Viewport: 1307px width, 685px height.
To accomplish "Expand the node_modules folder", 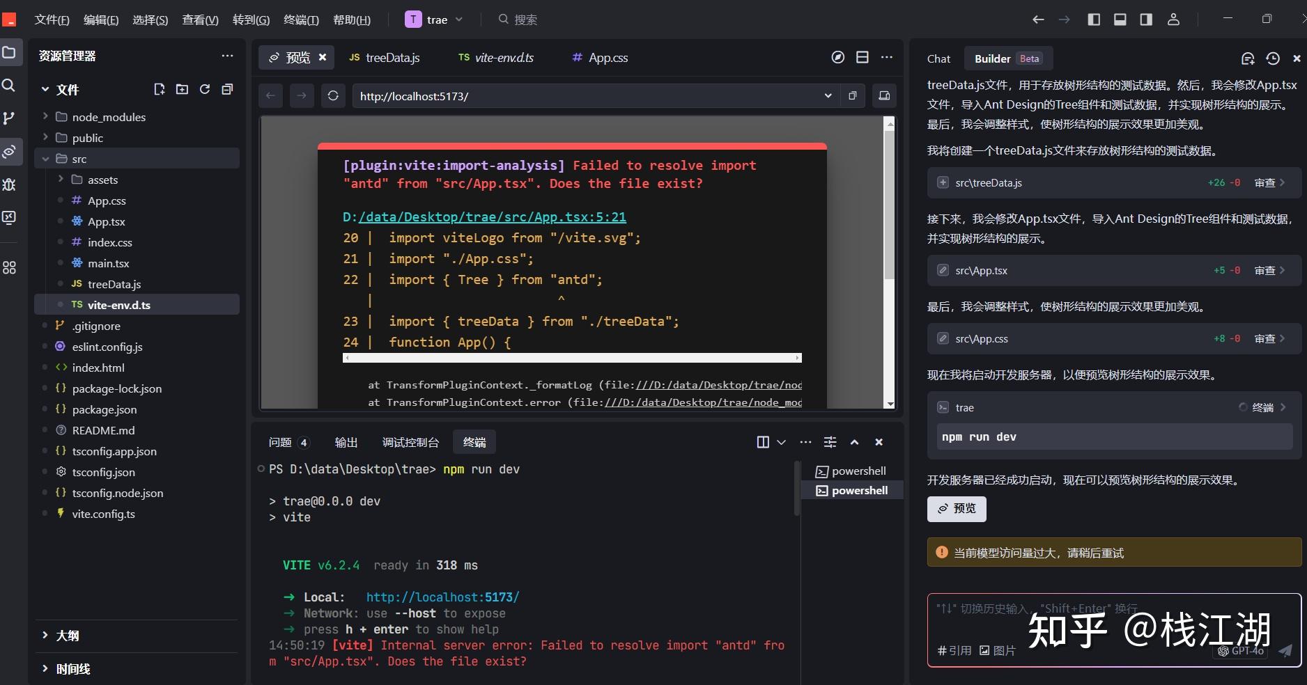I will coord(45,116).
